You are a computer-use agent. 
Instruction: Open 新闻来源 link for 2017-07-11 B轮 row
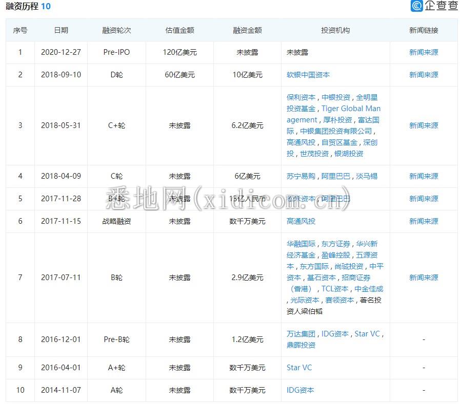[x=424, y=278]
